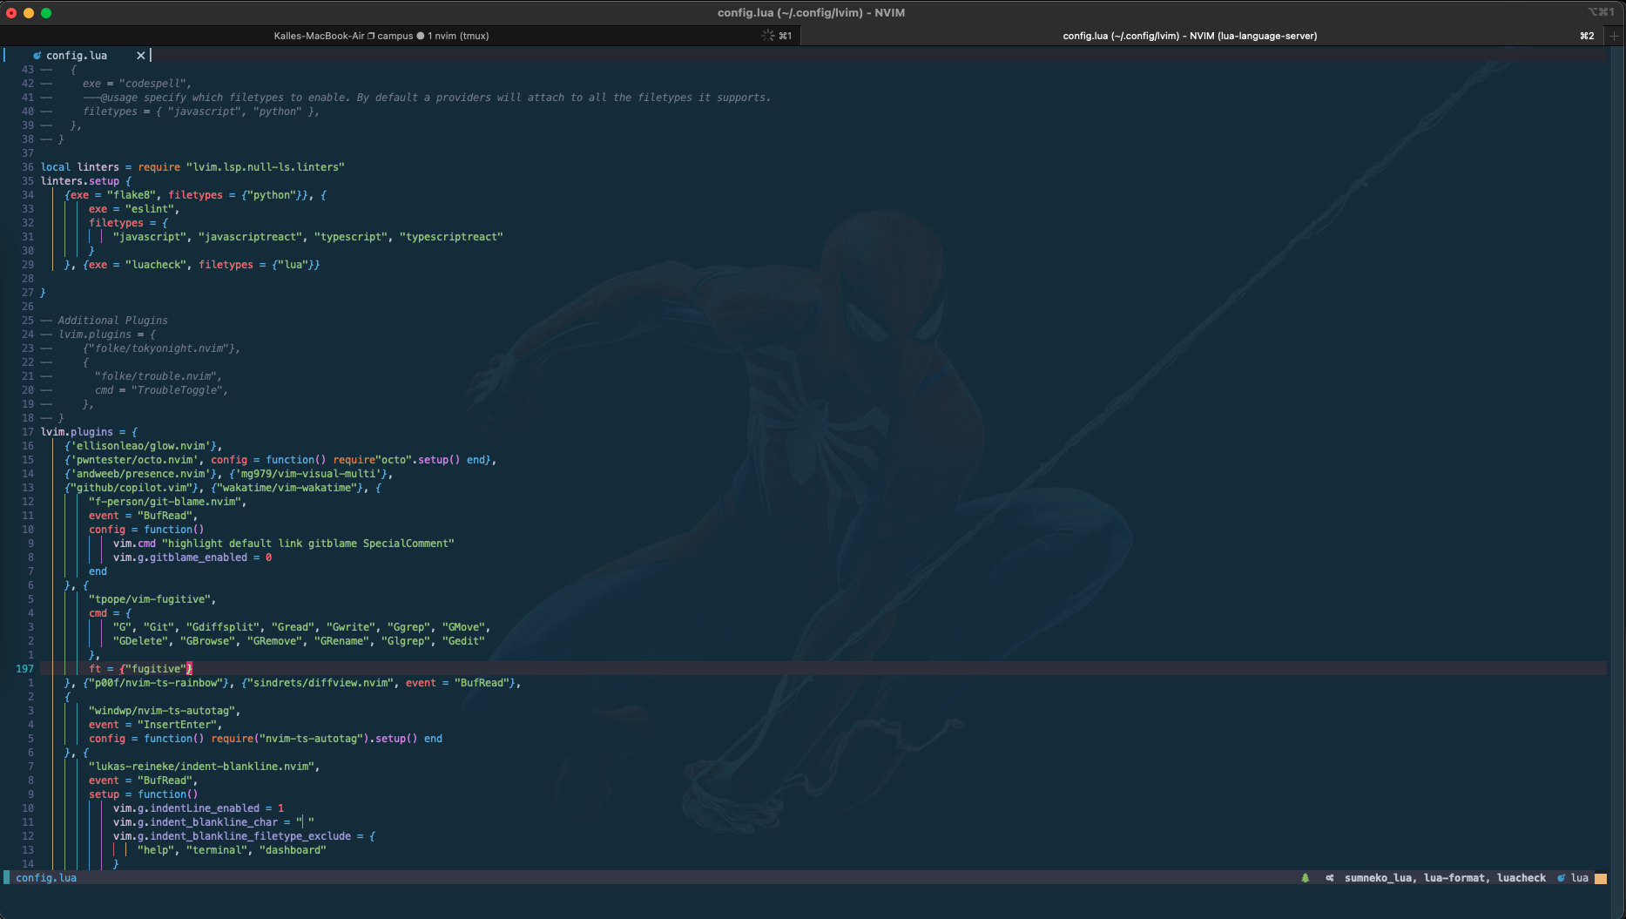Click the lvim.plugins assignment line
The height and width of the screenshot is (919, 1626).
pos(89,432)
